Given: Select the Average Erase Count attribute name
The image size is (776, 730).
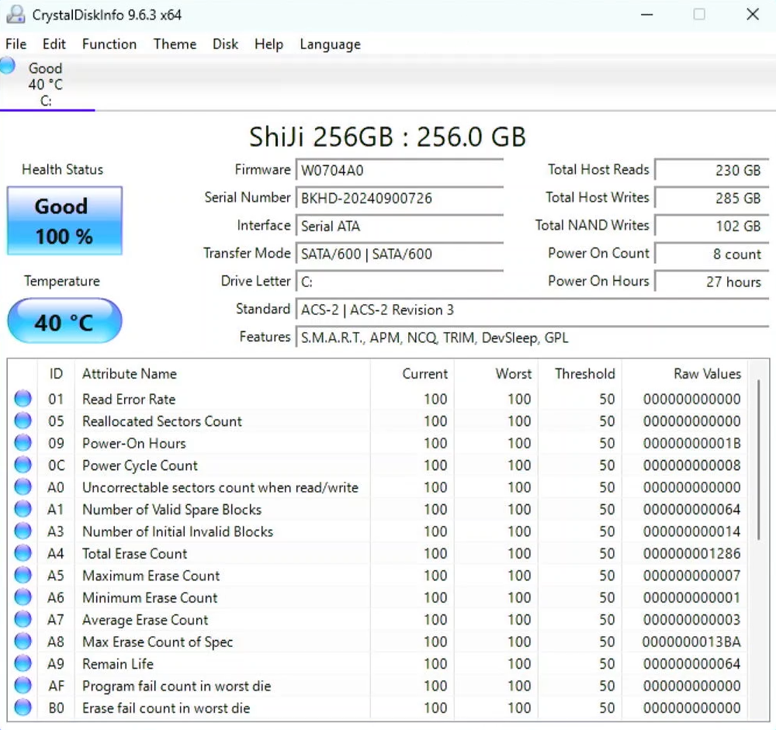Looking at the screenshot, I should pyautogui.click(x=145, y=620).
